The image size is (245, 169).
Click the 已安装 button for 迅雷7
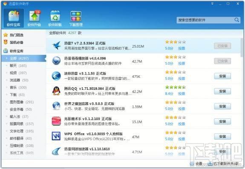pyautogui.click(x=222, y=46)
